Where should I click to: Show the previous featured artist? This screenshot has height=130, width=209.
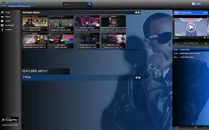click(x=136, y=78)
